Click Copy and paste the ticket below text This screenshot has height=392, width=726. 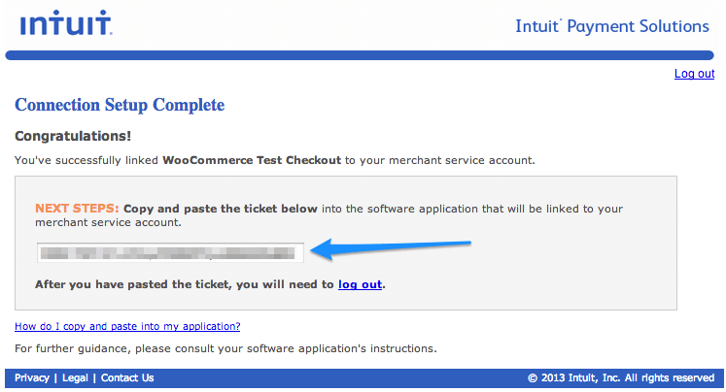click(221, 209)
